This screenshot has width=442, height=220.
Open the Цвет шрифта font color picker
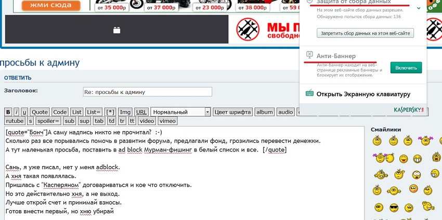click(232, 112)
